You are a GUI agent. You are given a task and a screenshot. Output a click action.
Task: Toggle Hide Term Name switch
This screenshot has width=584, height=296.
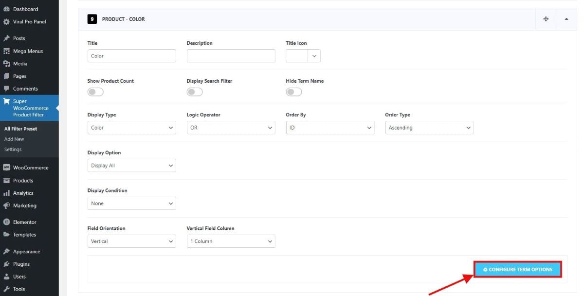coord(294,92)
